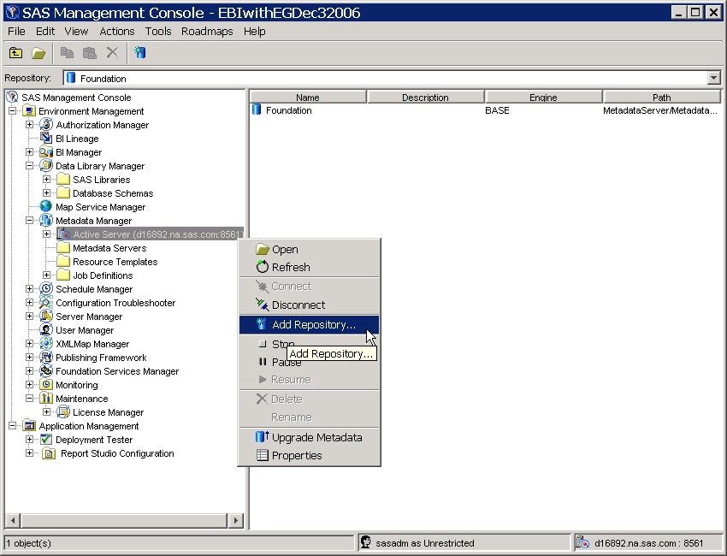The width and height of the screenshot is (727, 556).
Task: Click the Description column header
Action: coord(425,98)
